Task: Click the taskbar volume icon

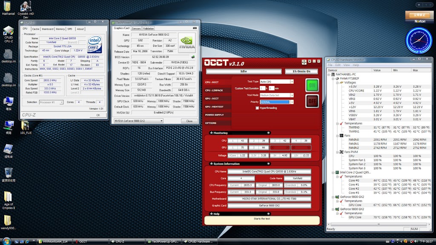Action: click(416, 242)
